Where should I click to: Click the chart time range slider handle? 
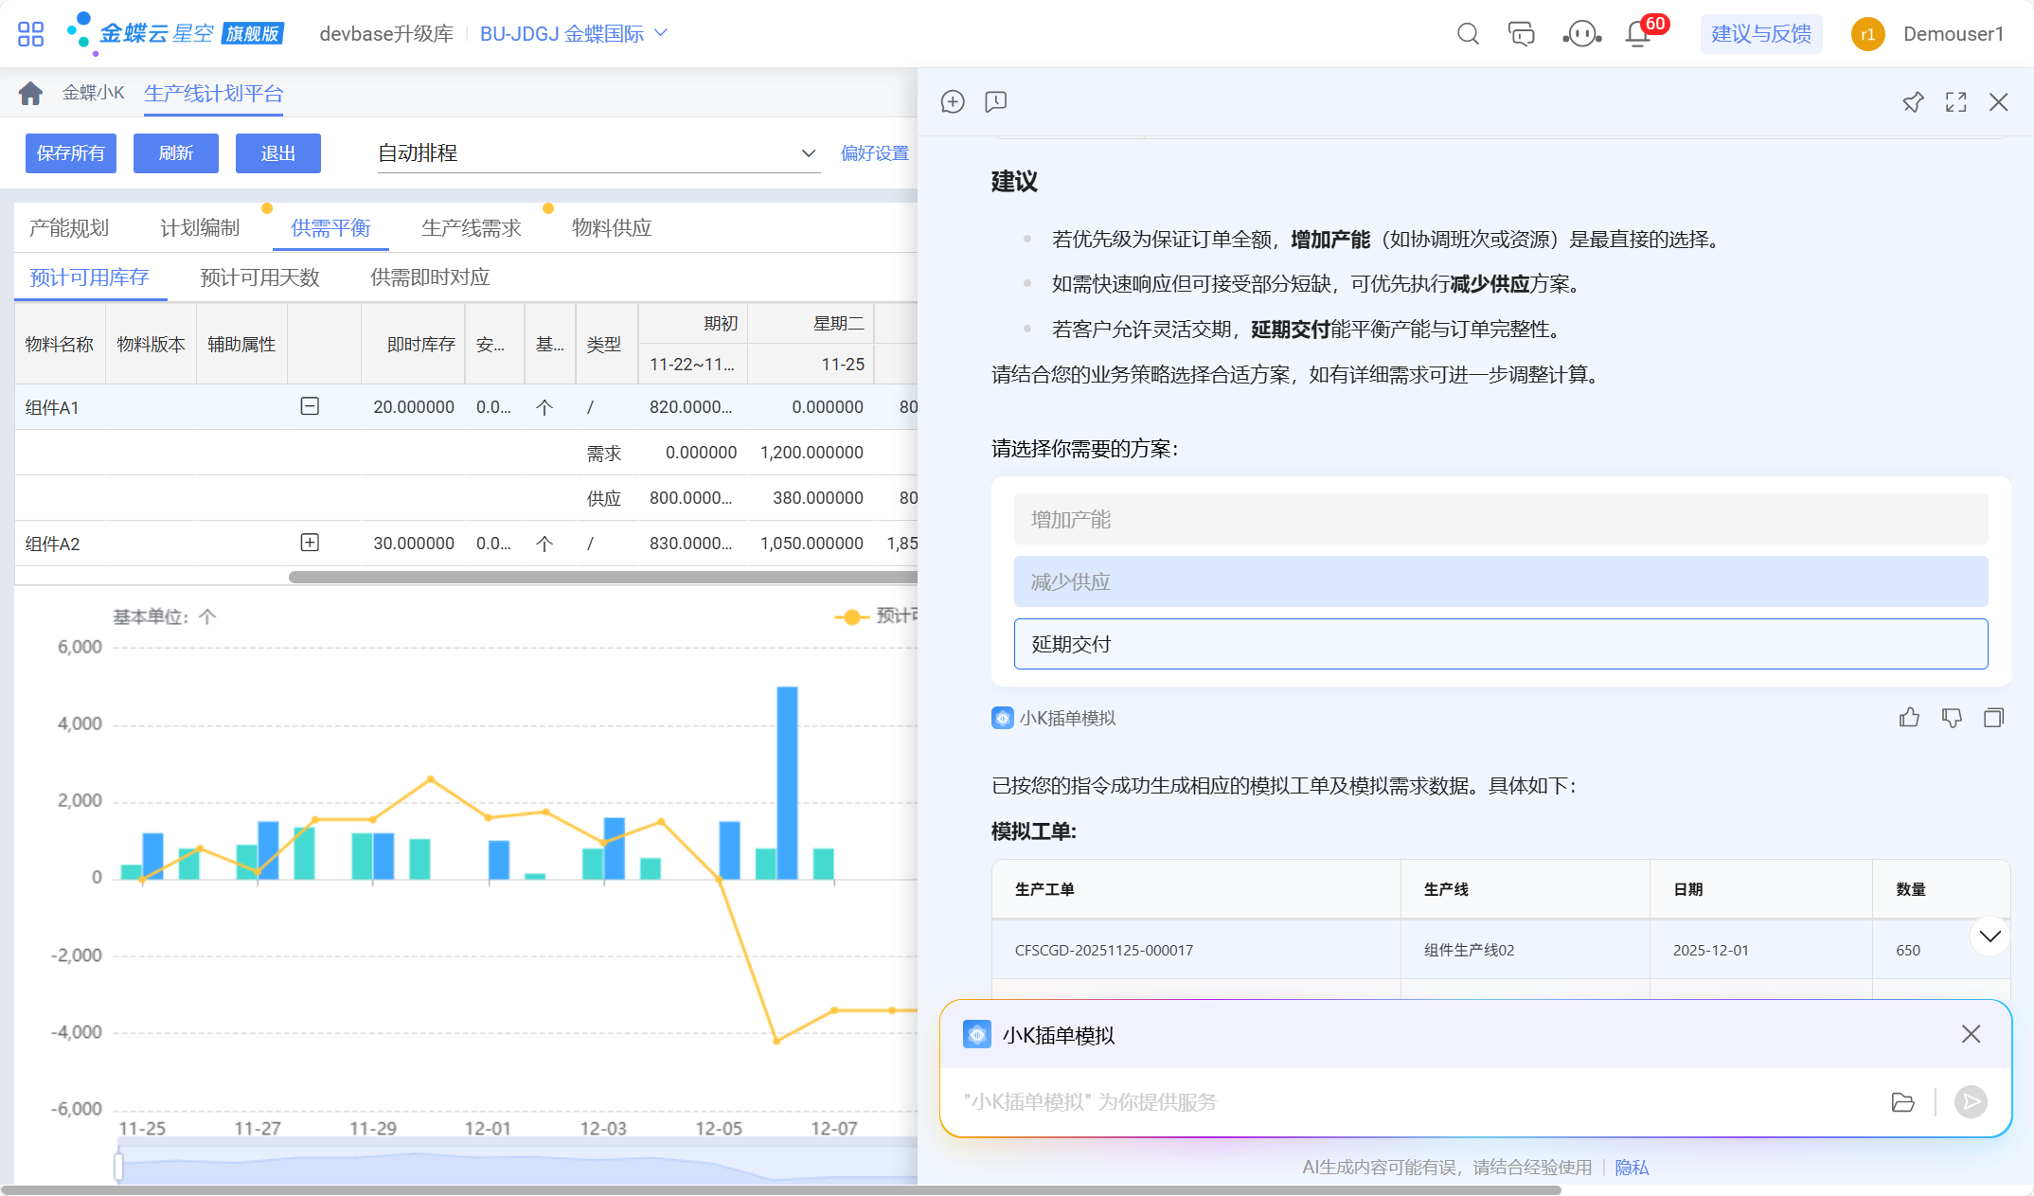118,1166
